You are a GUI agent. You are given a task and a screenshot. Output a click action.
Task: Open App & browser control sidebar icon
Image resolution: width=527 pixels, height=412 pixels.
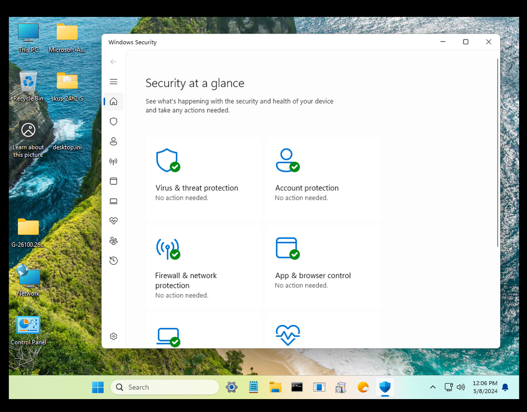(x=113, y=181)
